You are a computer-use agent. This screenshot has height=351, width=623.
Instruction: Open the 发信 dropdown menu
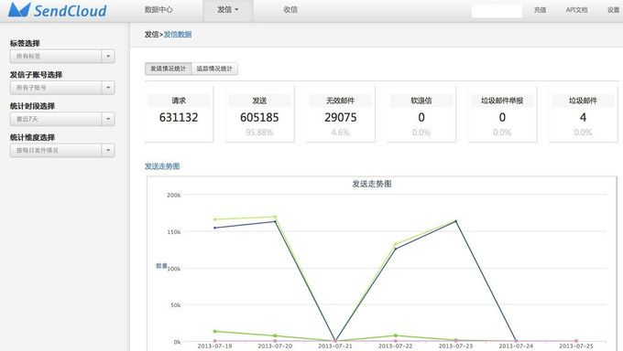pyautogui.click(x=228, y=10)
